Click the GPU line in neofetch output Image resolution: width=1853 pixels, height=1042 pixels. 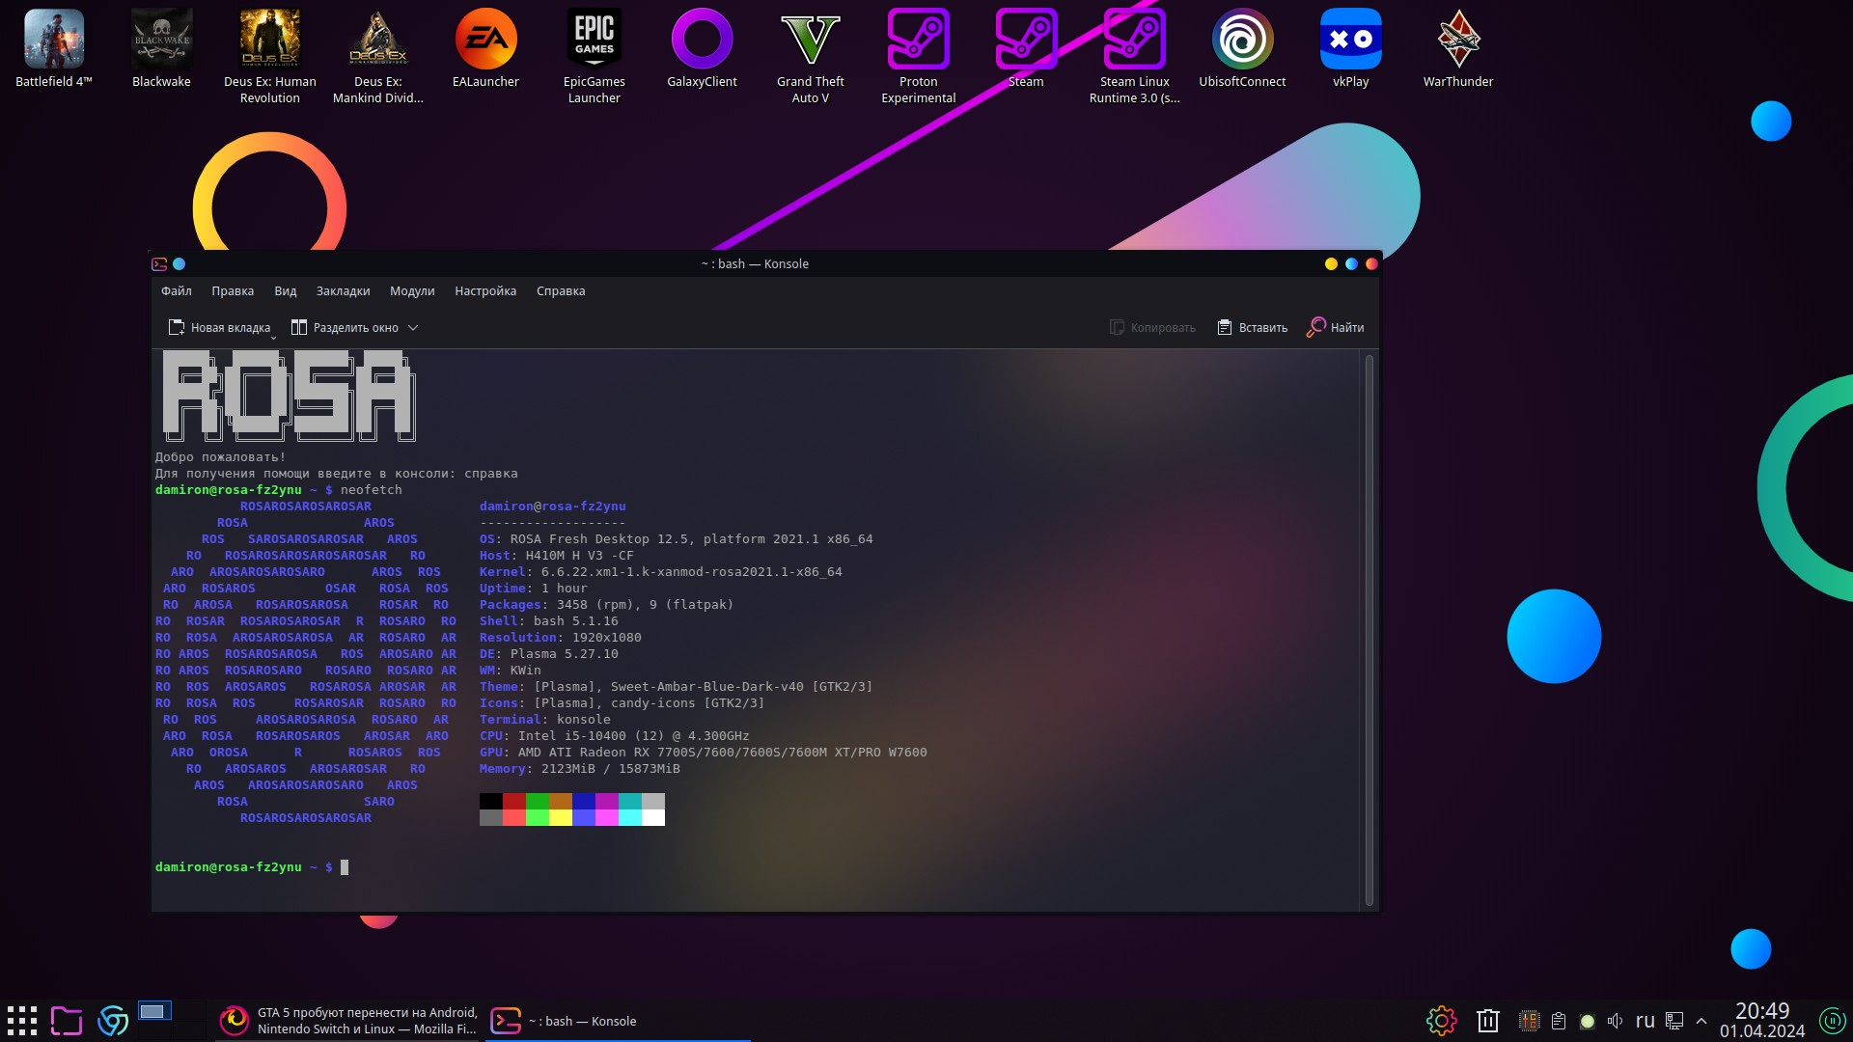click(704, 753)
